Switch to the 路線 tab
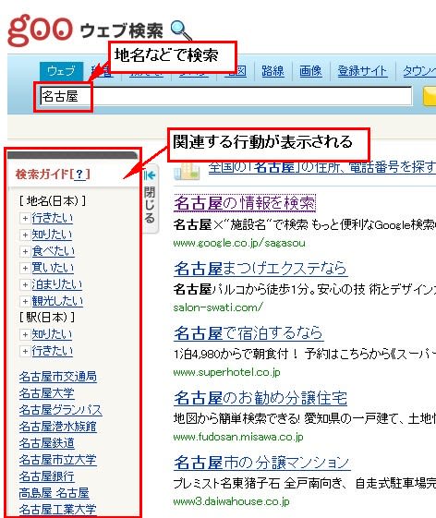436x518 pixels. (272, 71)
